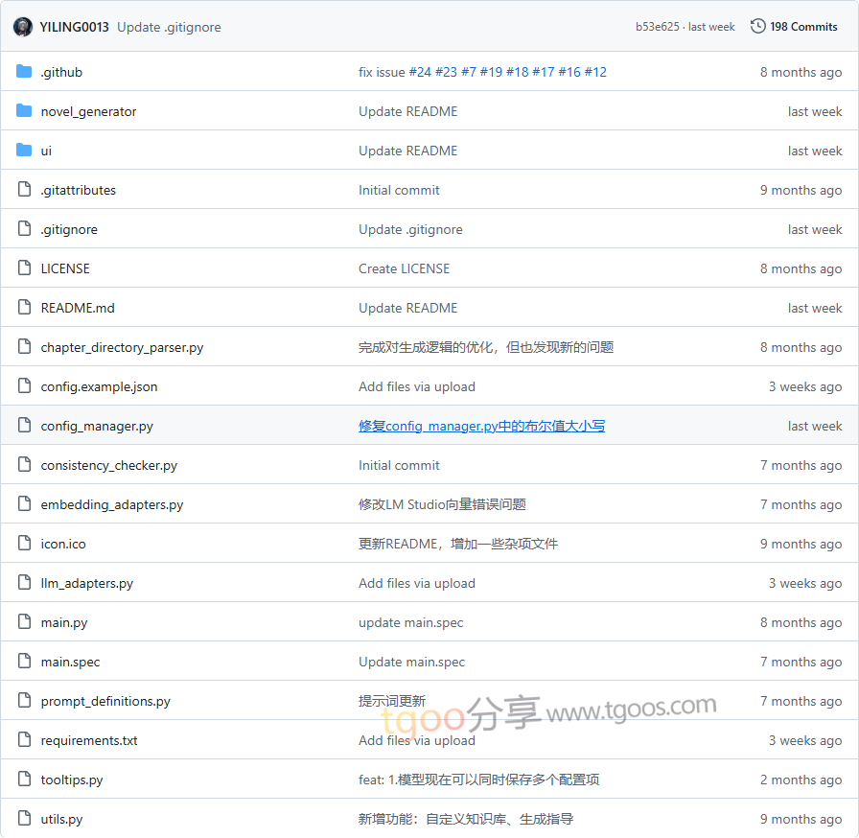This screenshot has height=838, width=859.
Task: Open issue #12 in the commit message
Action: [x=595, y=72]
